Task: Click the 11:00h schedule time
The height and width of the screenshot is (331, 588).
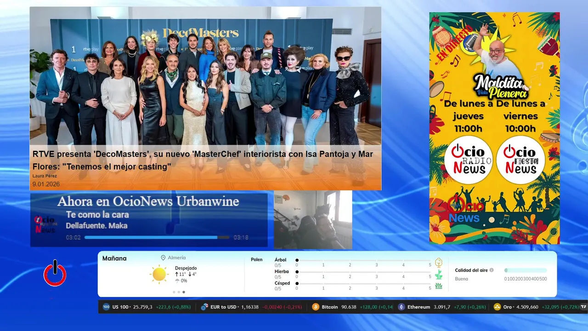Action: [469, 129]
